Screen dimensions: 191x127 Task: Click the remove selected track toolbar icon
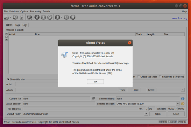22,17
